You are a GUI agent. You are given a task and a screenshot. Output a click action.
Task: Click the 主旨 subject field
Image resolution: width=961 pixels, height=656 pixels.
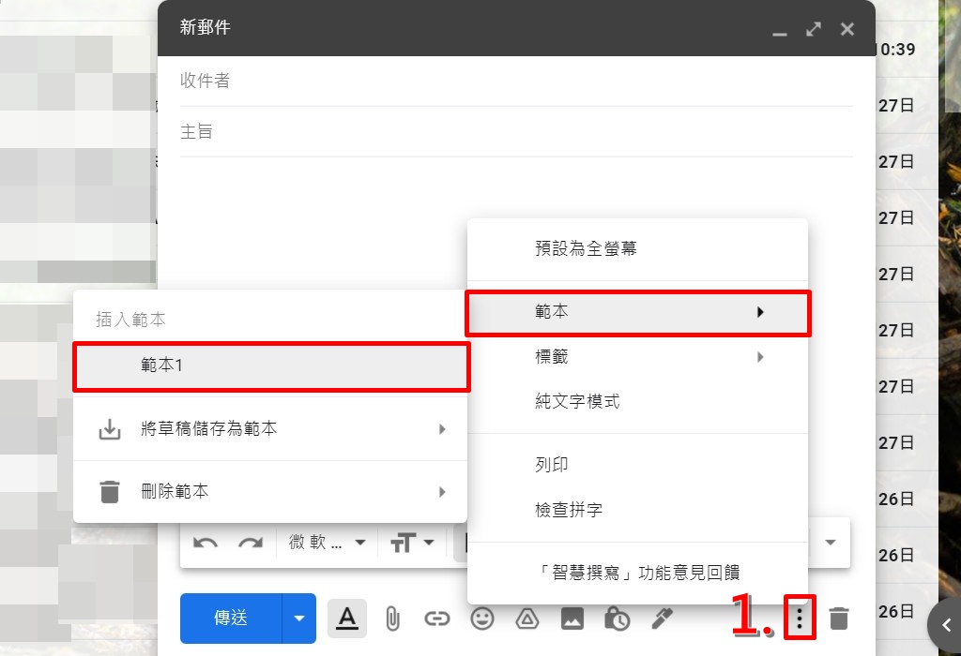pyautogui.click(x=516, y=131)
